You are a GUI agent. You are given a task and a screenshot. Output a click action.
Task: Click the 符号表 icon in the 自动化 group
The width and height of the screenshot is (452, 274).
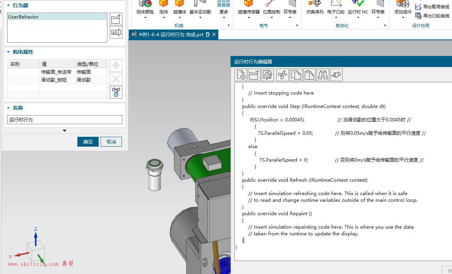click(380, 4)
